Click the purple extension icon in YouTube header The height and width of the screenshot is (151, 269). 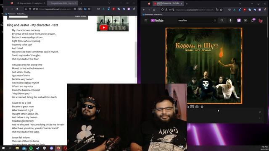pyautogui.click(x=239, y=21)
